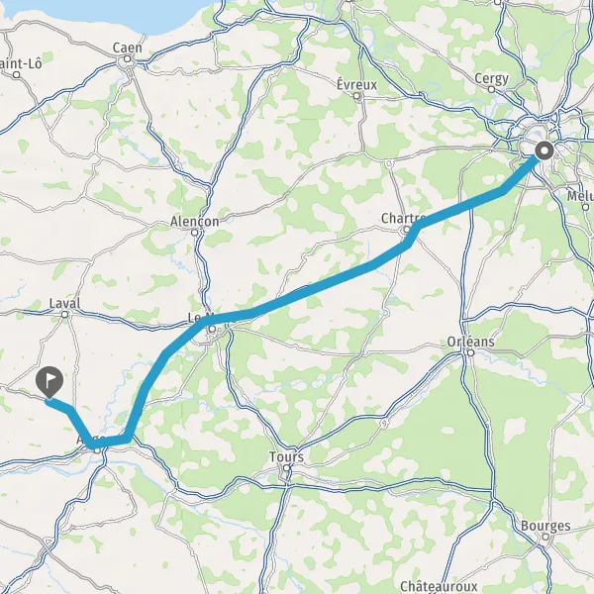Image resolution: width=594 pixels, height=594 pixels.
Task: Select the Tours city marker
Action: click(x=287, y=468)
